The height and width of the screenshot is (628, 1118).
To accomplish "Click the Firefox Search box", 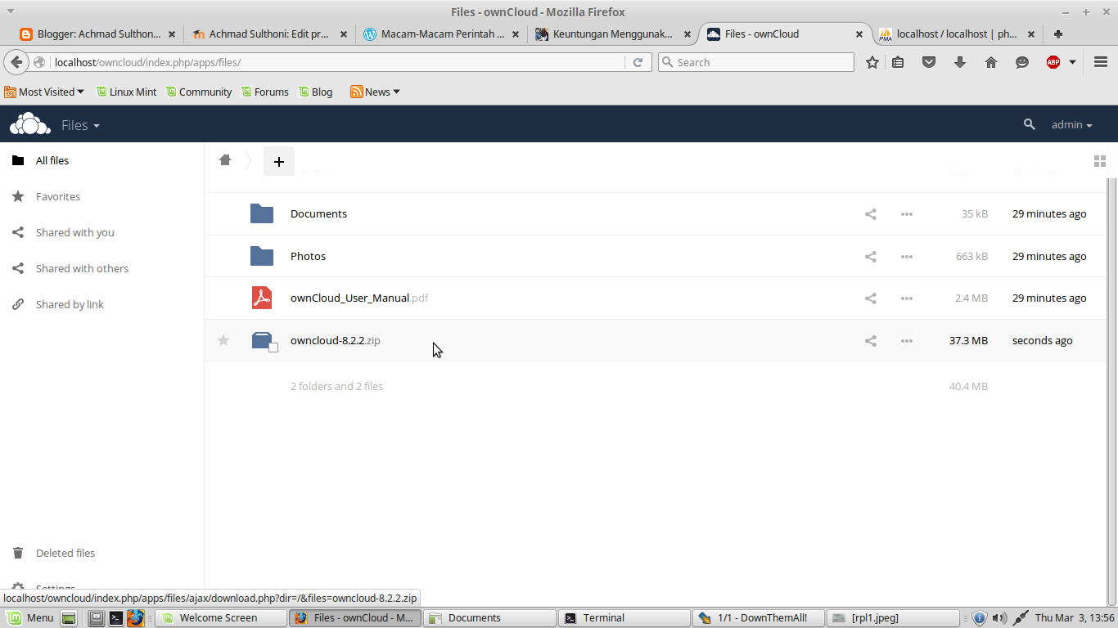I will [x=756, y=62].
